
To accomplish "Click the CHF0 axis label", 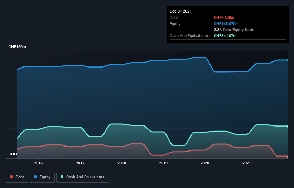I will pyautogui.click(x=14, y=154).
